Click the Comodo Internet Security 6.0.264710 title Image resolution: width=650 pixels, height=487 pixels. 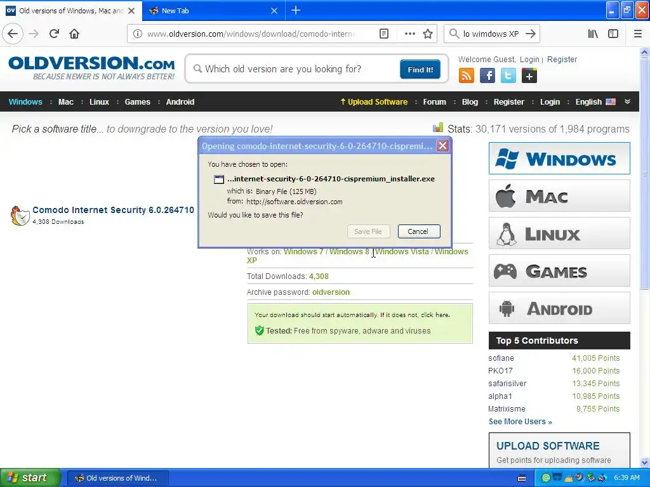pos(113,210)
